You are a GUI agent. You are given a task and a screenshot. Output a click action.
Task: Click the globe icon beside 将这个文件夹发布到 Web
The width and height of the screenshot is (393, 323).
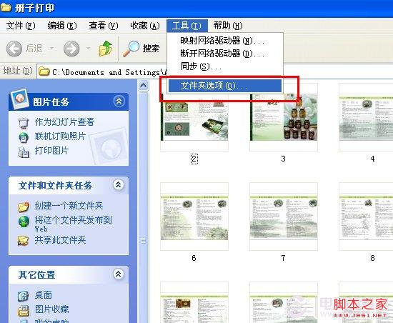(x=24, y=221)
